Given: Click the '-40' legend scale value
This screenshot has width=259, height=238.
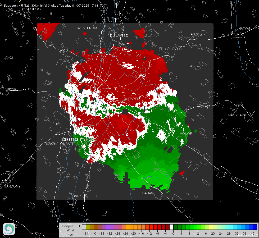Looking at the screenshot, I should (x=94, y=234).
